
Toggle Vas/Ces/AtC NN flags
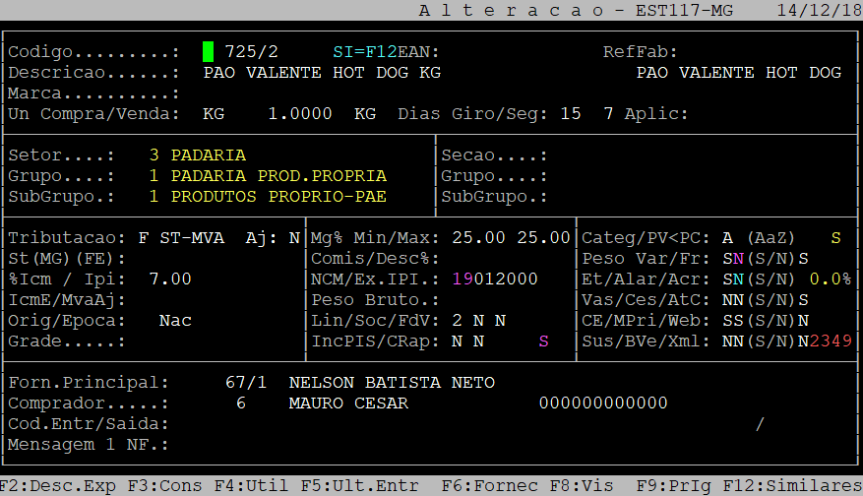tap(733, 300)
